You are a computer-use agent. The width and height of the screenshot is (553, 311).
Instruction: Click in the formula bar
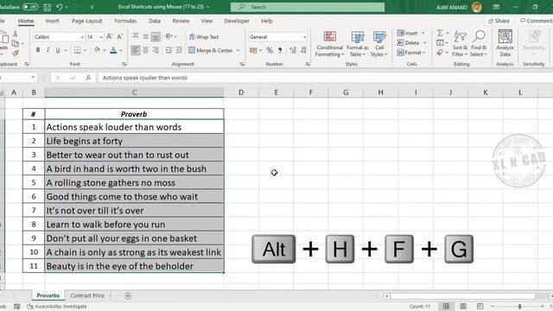pos(325,78)
